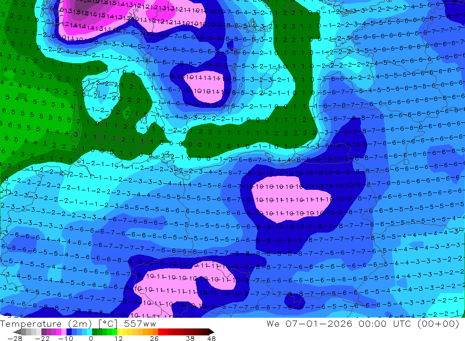The image size is (465, 341).
Task: Click the "0" label under the color scale
Action: pyautogui.click(x=91, y=338)
